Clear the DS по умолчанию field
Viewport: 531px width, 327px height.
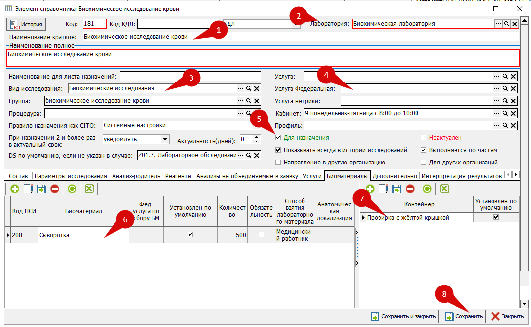(257, 155)
